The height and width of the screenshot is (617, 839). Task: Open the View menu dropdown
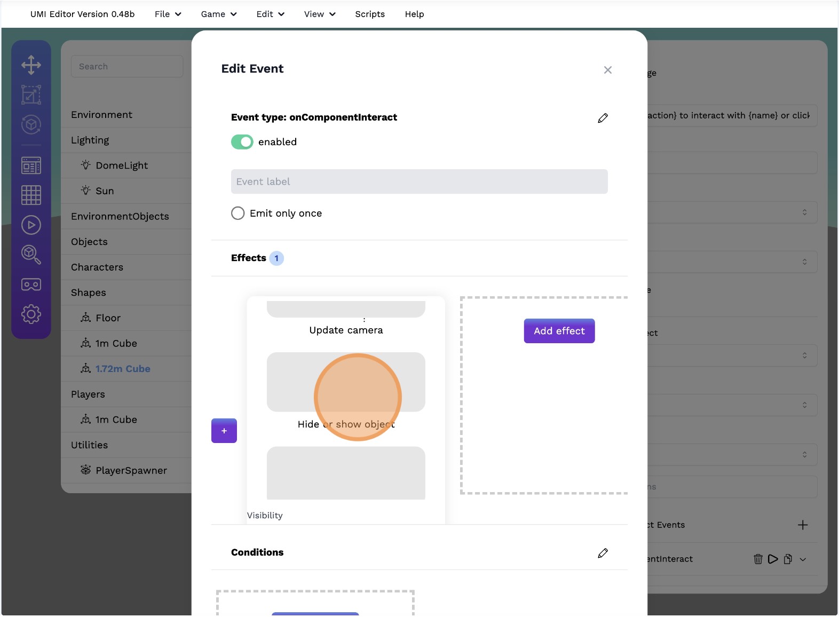point(319,14)
